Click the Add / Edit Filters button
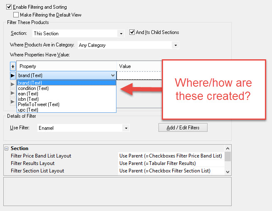The height and width of the screenshot is (211, 272). click(183, 128)
